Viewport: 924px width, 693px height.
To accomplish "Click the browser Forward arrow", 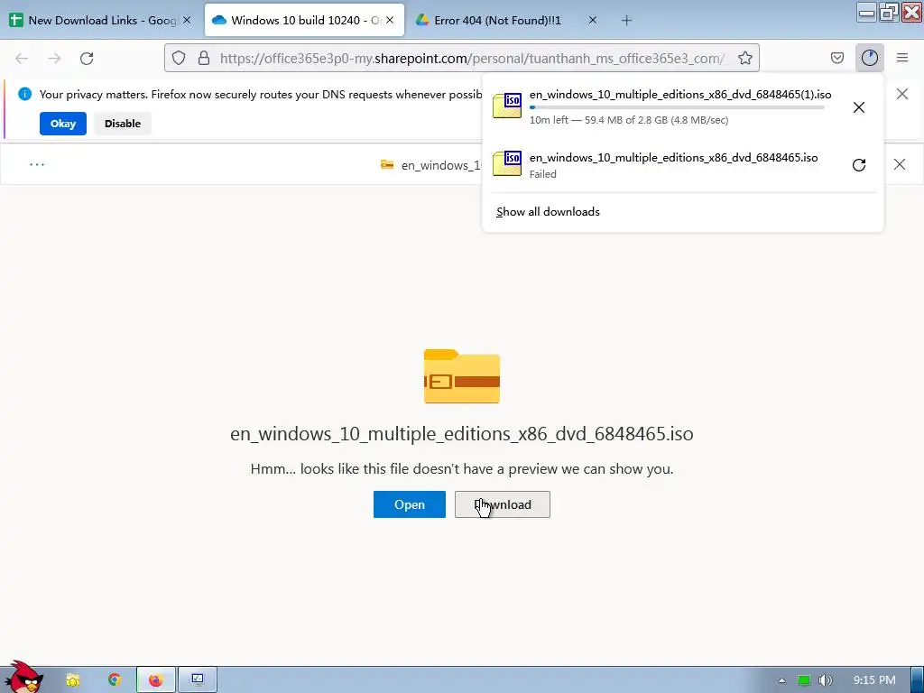I will point(54,59).
